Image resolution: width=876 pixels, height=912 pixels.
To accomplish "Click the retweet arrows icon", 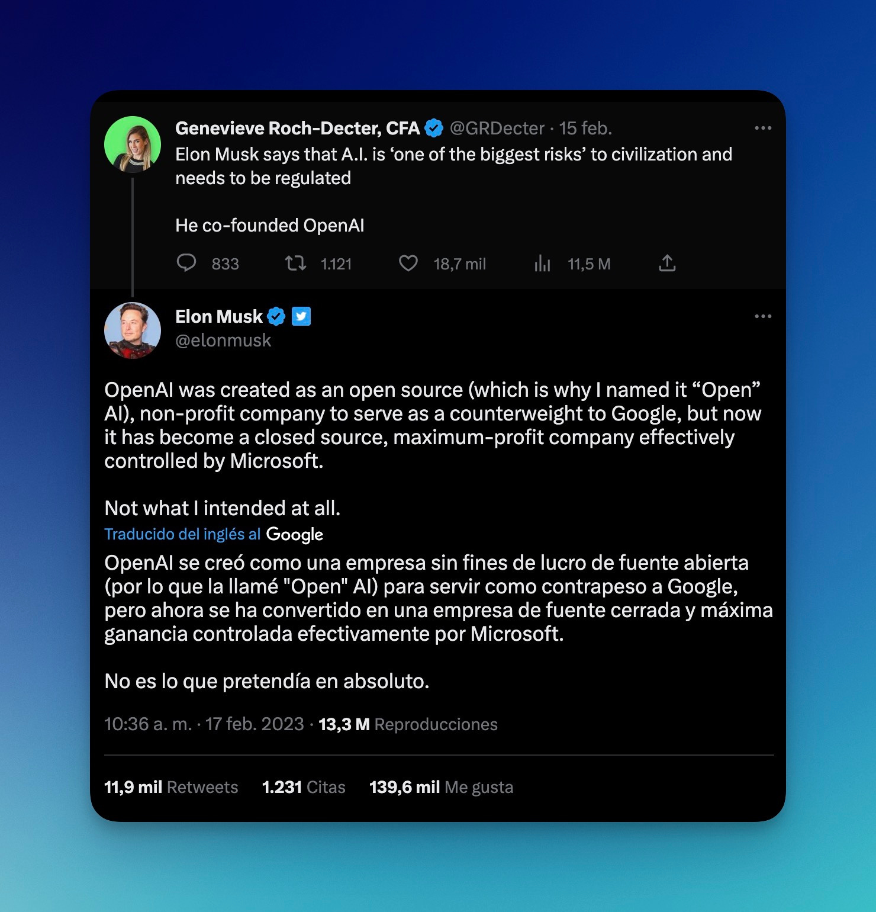I will 295,263.
